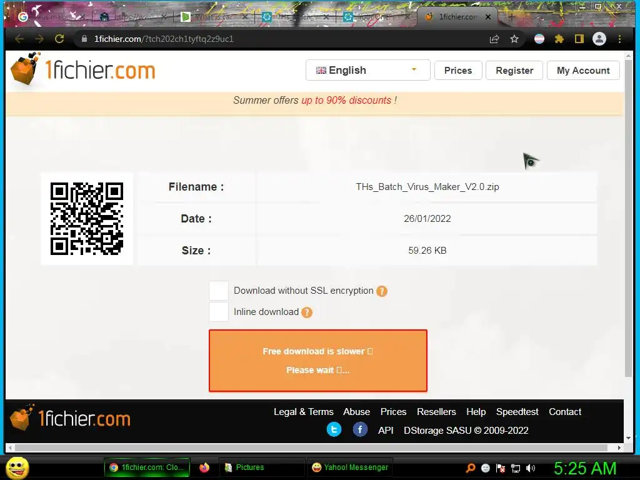Open the Extensions puzzle icon
The height and width of the screenshot is (480, 640).
(559, 39)
